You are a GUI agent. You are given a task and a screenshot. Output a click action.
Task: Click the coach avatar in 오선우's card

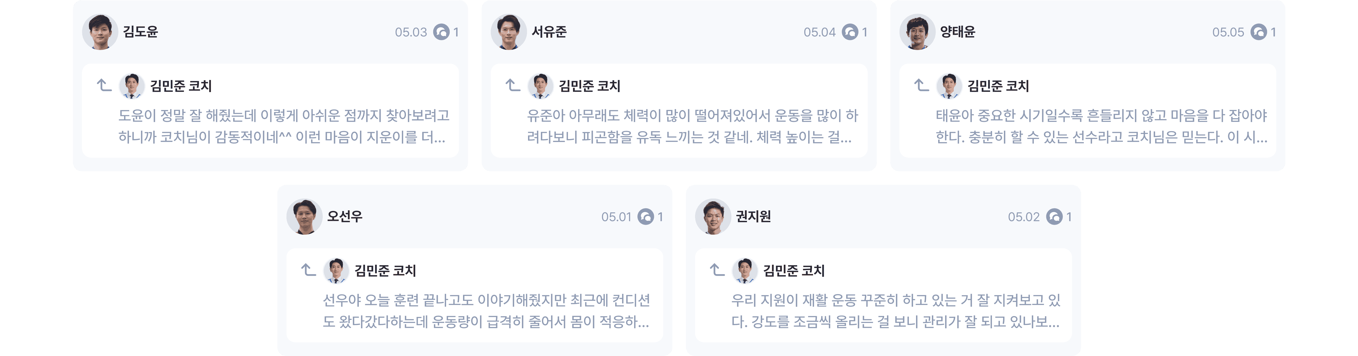point(336,270)
